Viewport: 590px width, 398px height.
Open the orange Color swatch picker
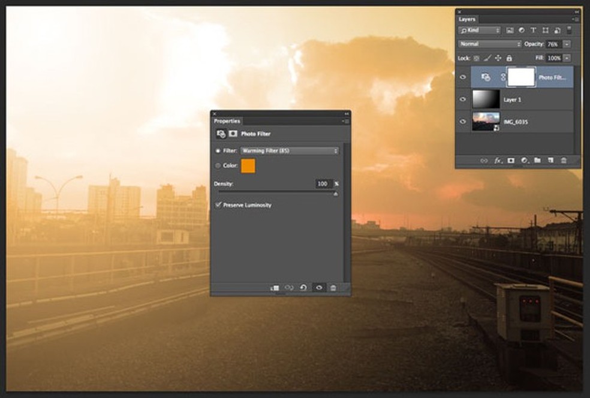[x=248, y=165]
